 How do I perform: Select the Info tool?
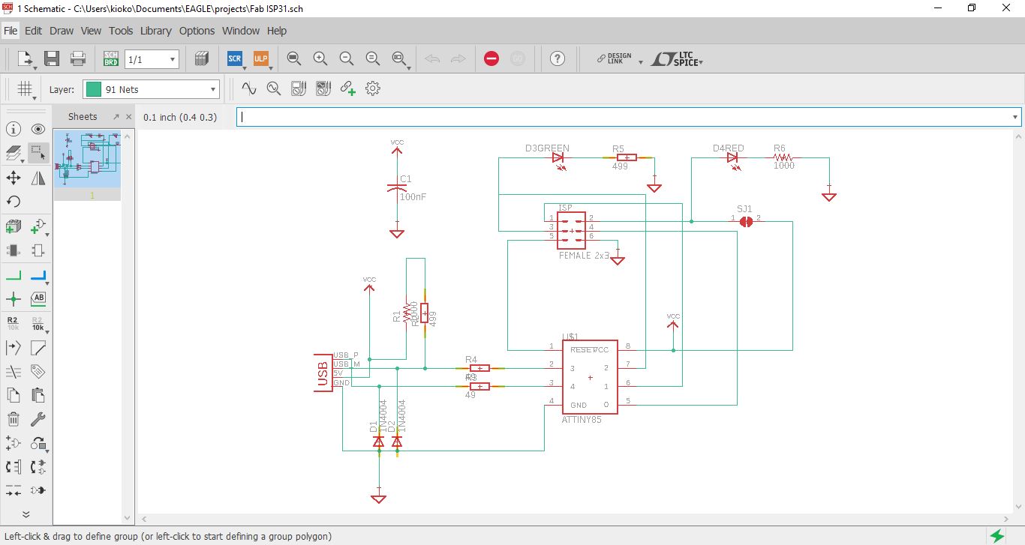click(x=14, y=129)
